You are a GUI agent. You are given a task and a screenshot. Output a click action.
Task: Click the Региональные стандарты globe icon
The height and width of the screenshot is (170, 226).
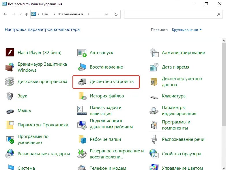(x=10, y=154)
